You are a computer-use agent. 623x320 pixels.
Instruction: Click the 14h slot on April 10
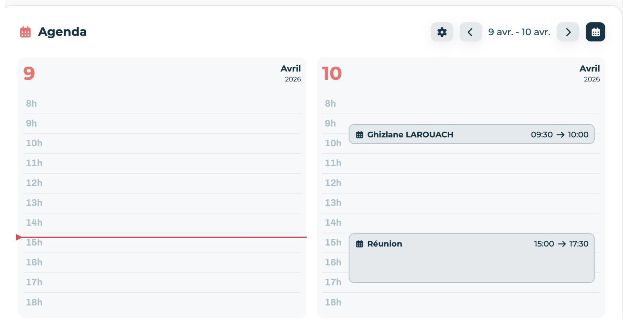[x=461, y=223]
